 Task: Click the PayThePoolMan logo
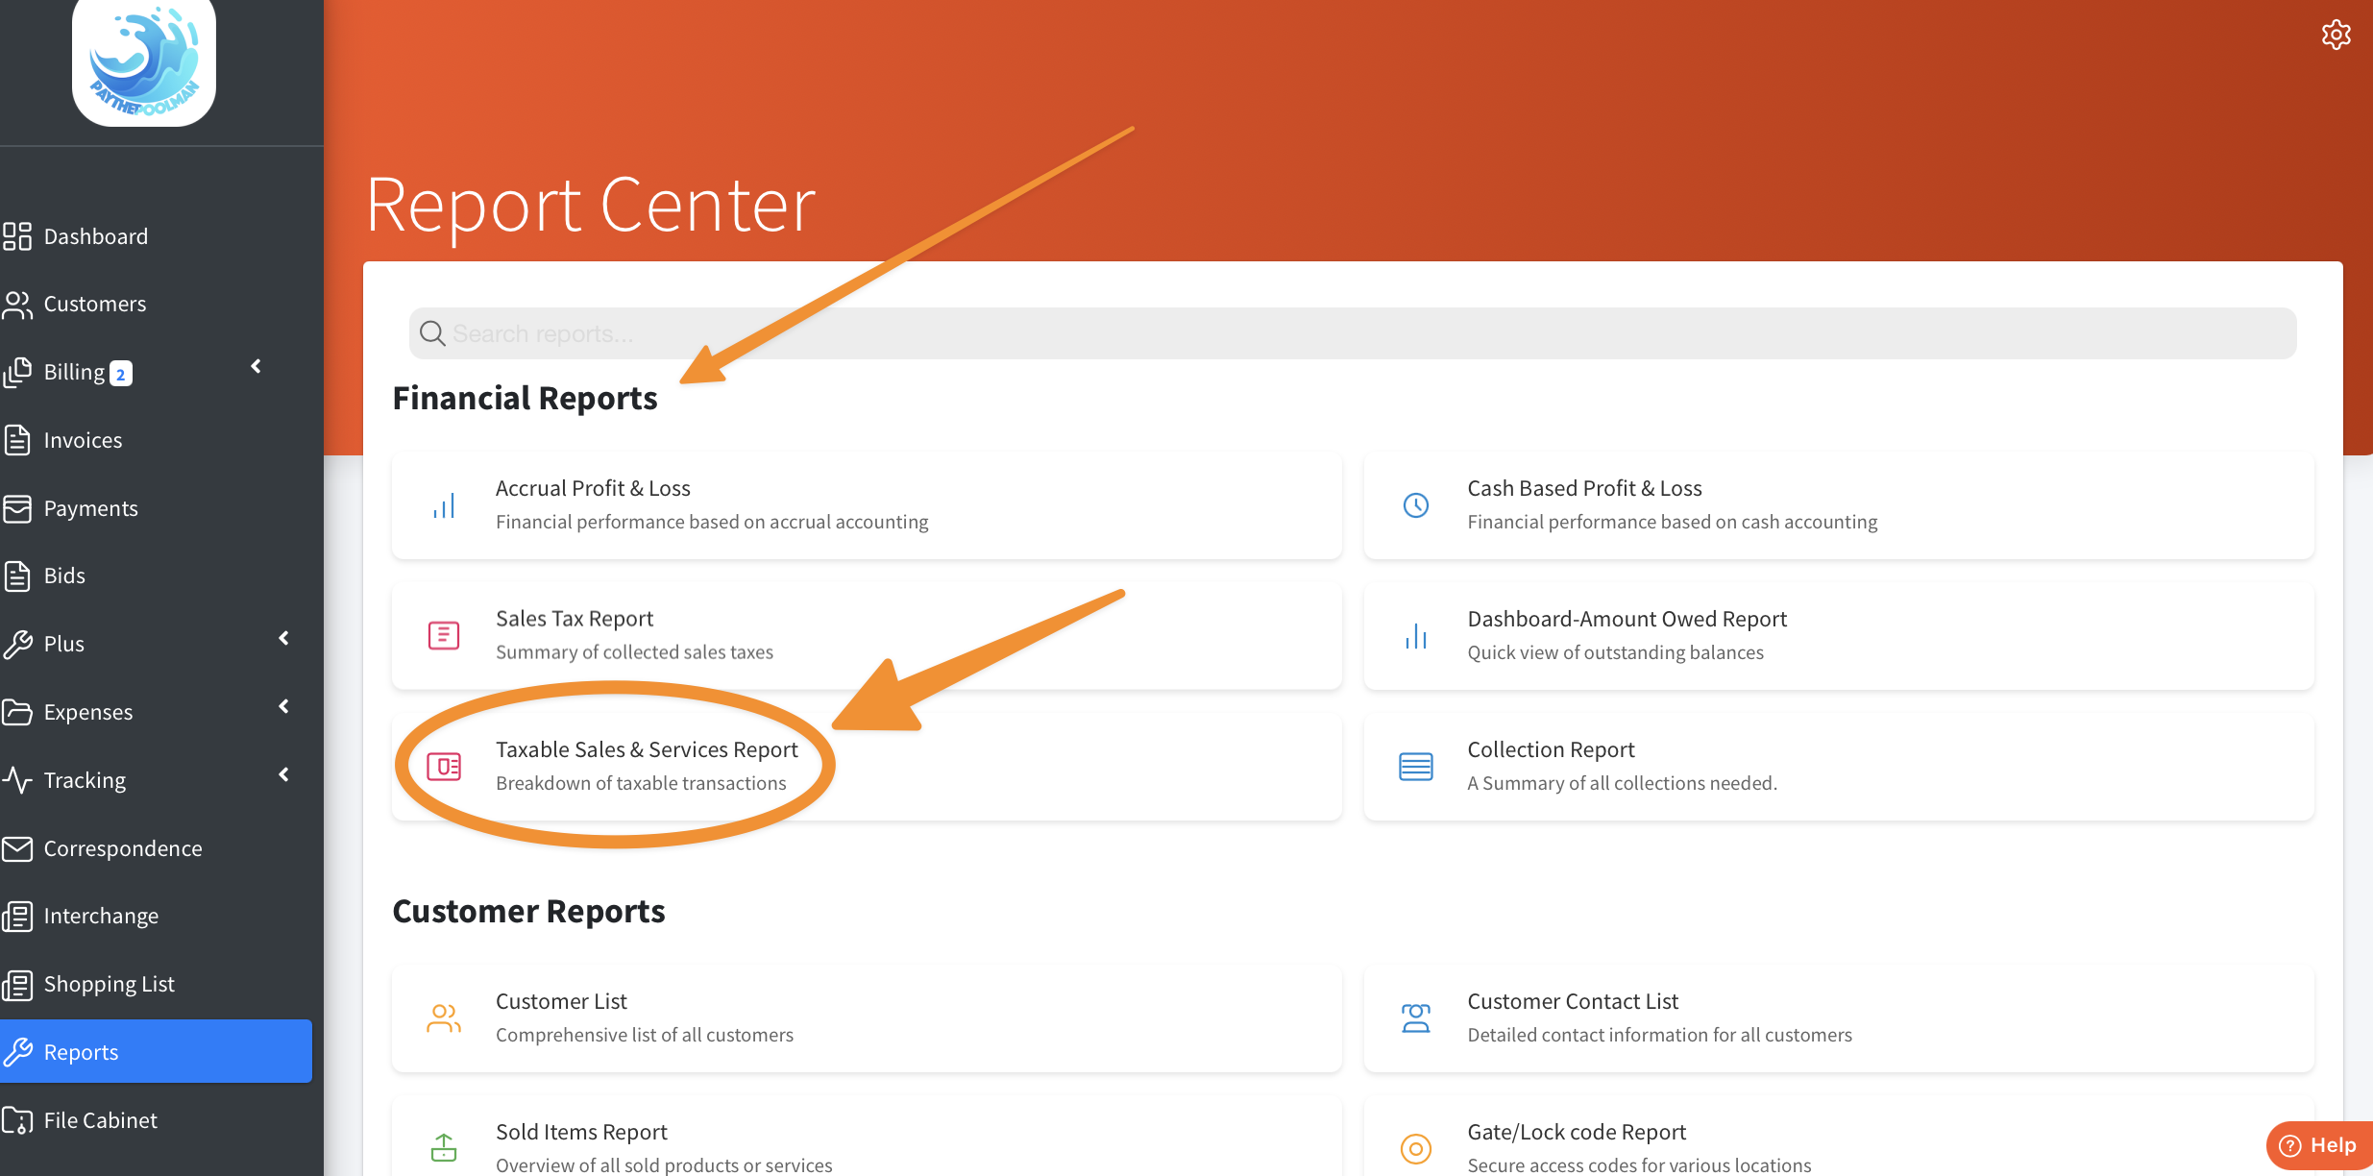[x=144, y=62]
